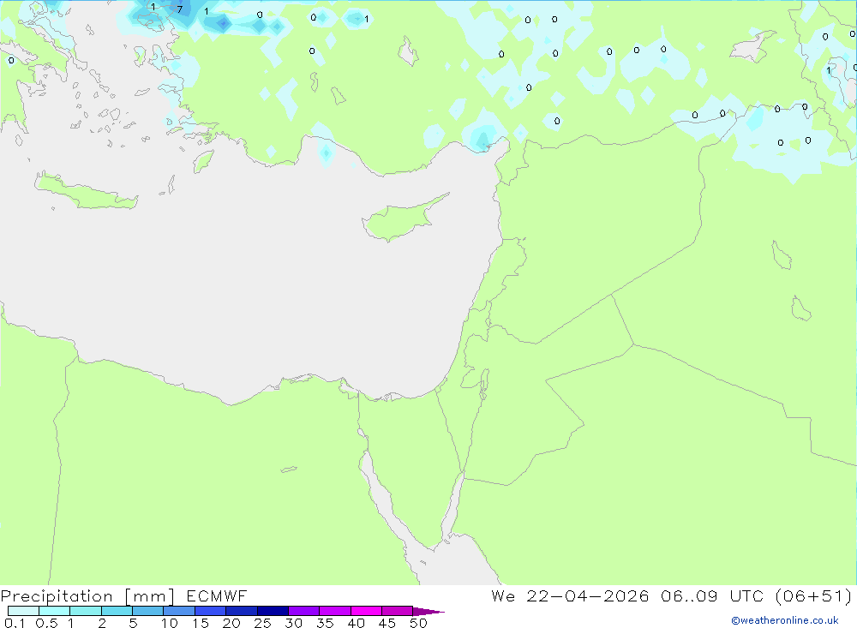Pick the 30–35 mm purple legend swatch
Image resolution: width=857 pixels, height=628 pixels.
[x=304, y=611]
